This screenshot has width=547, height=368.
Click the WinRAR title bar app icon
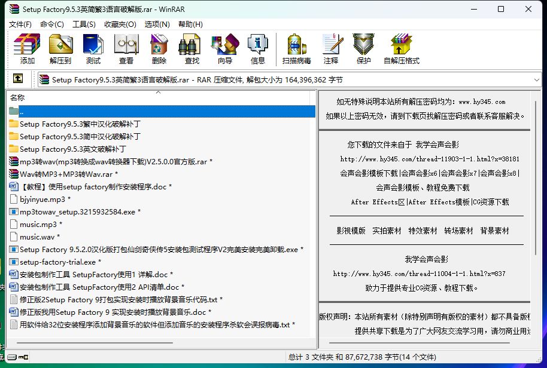coord(14,9)
